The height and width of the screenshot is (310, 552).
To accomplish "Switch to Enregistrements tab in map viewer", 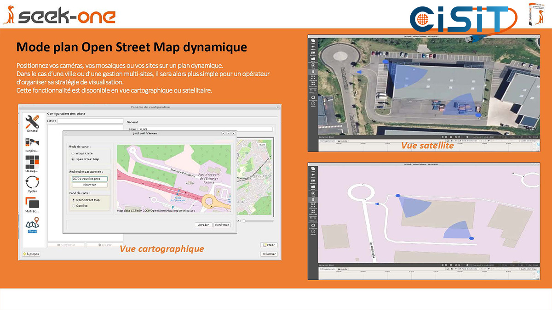I will [328, 269].
